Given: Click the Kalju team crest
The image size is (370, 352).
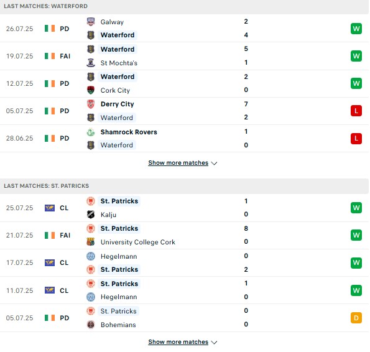Looking at the screenshot, I should tap(91, 215).
